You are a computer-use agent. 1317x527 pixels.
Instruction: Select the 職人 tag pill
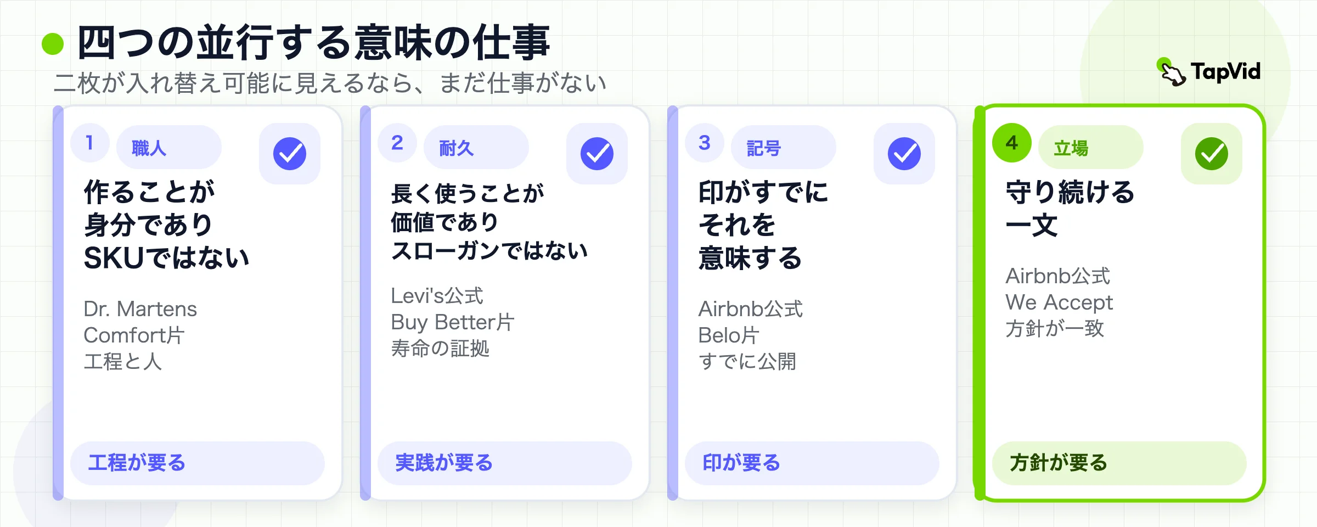169,147
